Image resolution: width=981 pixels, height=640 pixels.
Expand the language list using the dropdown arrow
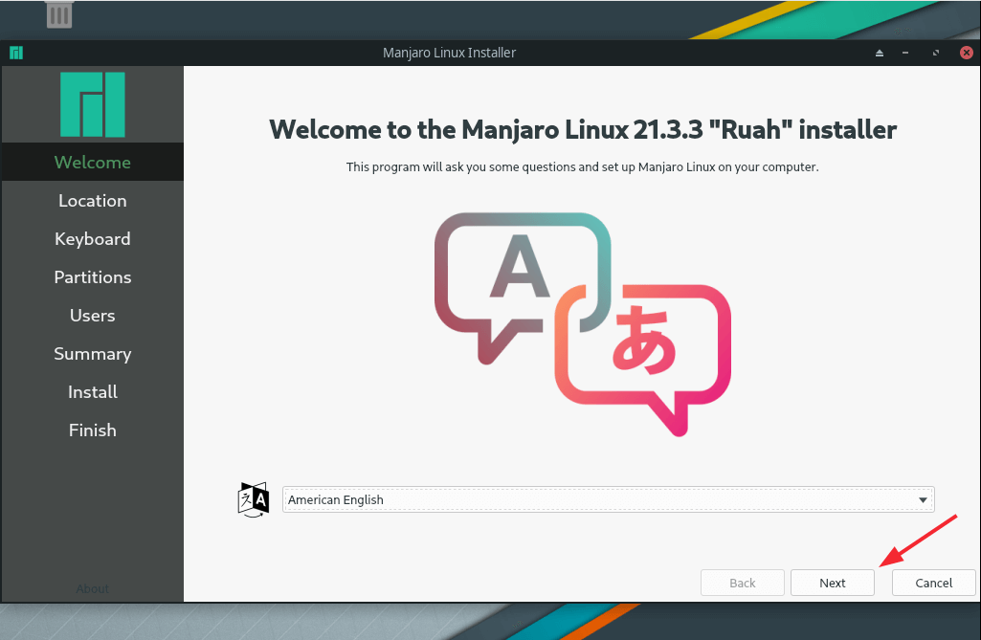tap(923, 499)
